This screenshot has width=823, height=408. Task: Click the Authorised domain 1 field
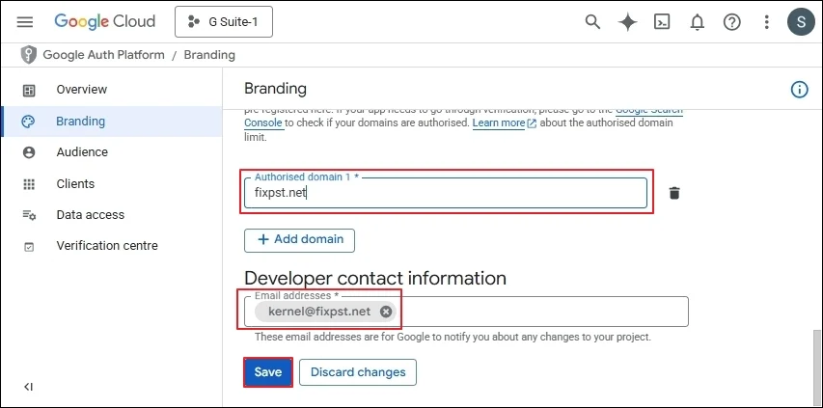[445, 193]
